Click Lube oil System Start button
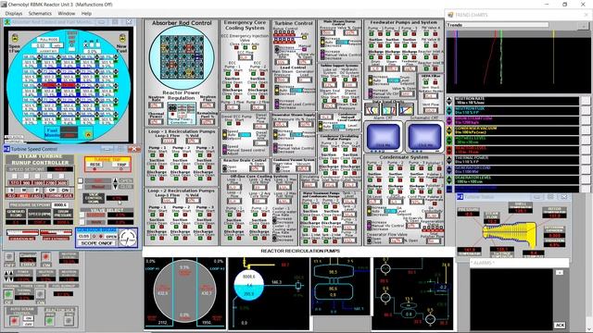Screen dimensions: 593x333 334,80
